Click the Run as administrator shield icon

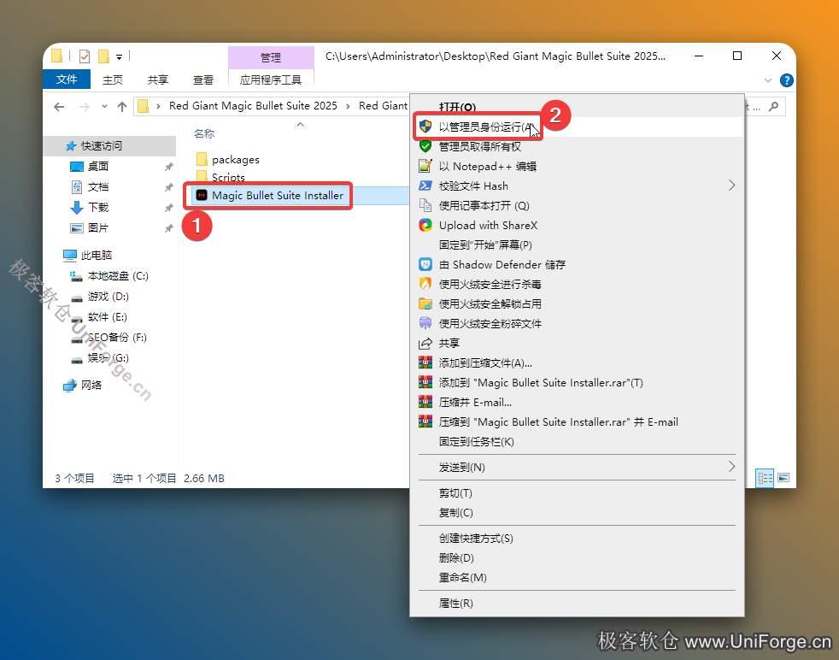(425, 127)
